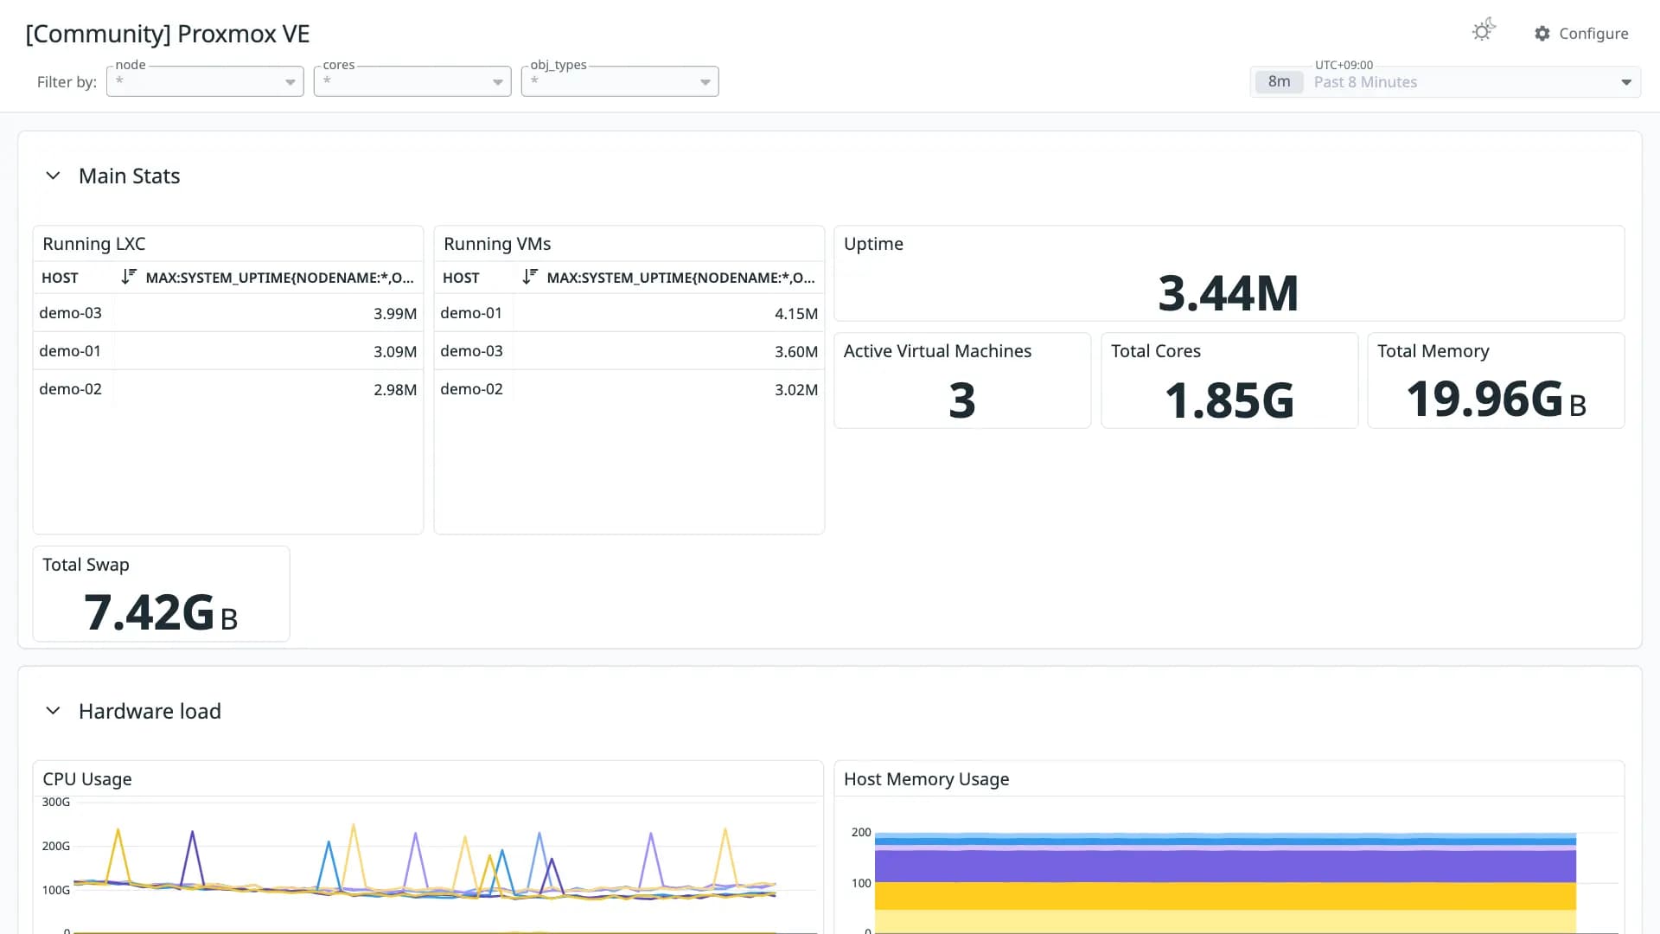Open the cores filter dropdown
Viewport: 1660px width, 934px height.
[412, 81]
